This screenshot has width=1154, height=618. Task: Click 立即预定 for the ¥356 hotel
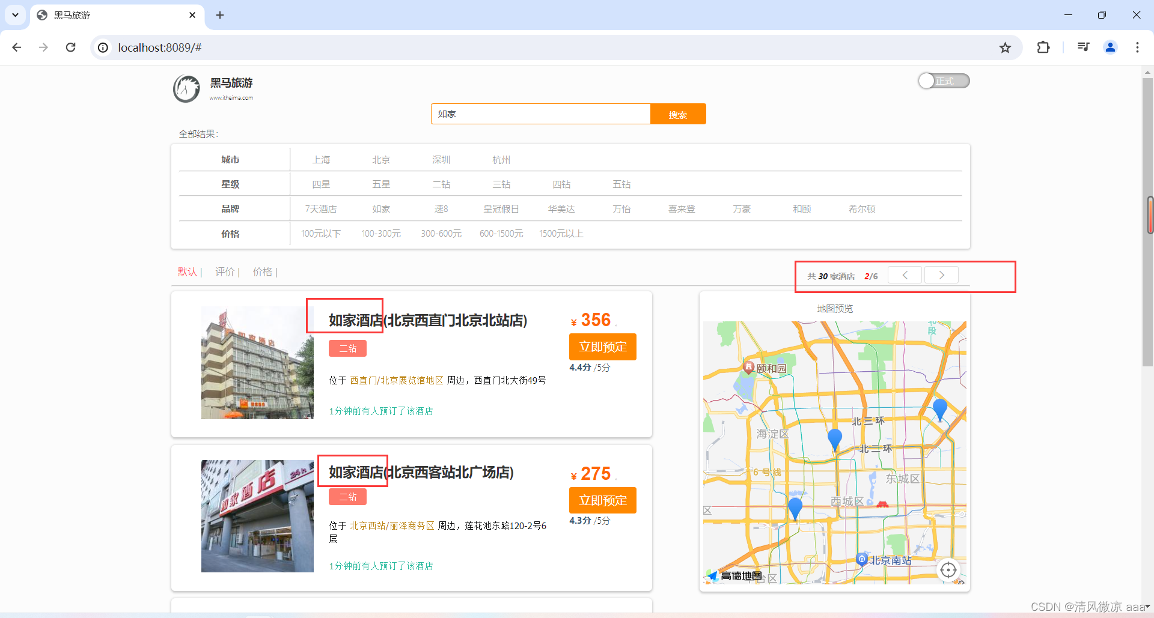(x=603, y=347)
